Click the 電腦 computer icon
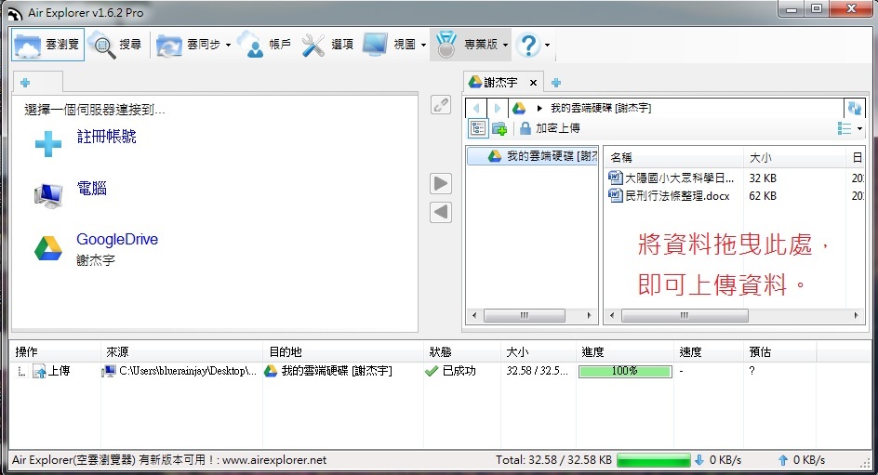878x475 pixels. click(x=48, y=195)
